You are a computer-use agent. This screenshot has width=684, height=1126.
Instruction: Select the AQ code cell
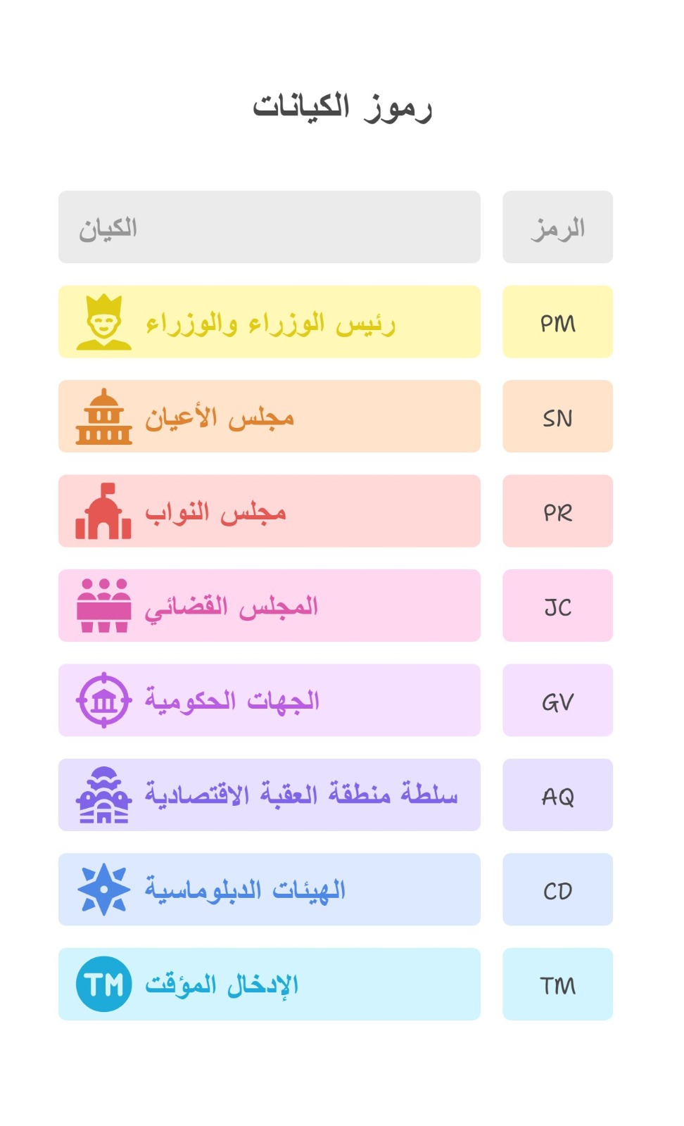[557, 795]
